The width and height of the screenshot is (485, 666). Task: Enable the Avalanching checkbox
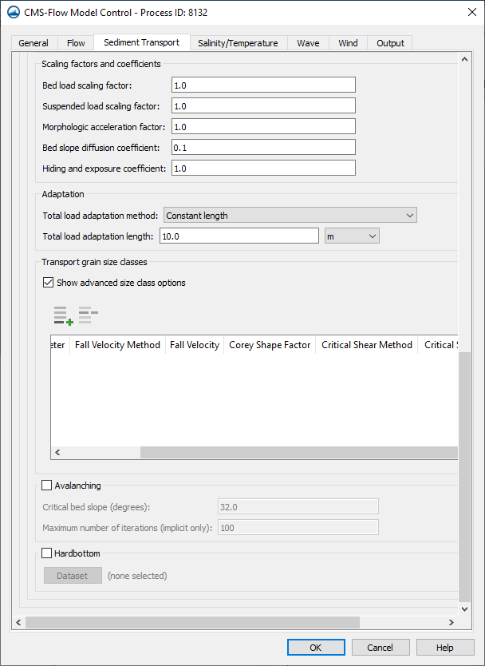tap(47, 485)
